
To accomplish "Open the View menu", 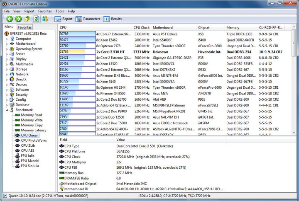I will coord(17,11).
